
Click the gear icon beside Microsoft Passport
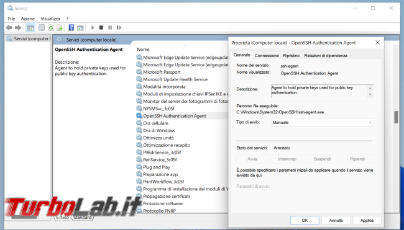tap(139, 72)
